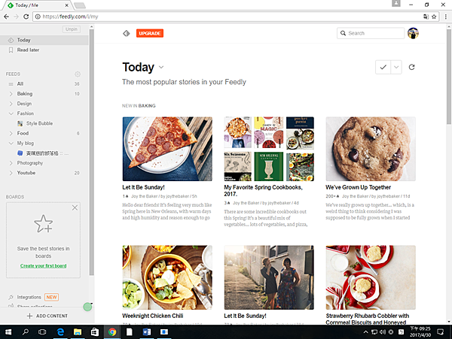
Task: Reload the page in Chrome
Action: (x=26, y=17)
